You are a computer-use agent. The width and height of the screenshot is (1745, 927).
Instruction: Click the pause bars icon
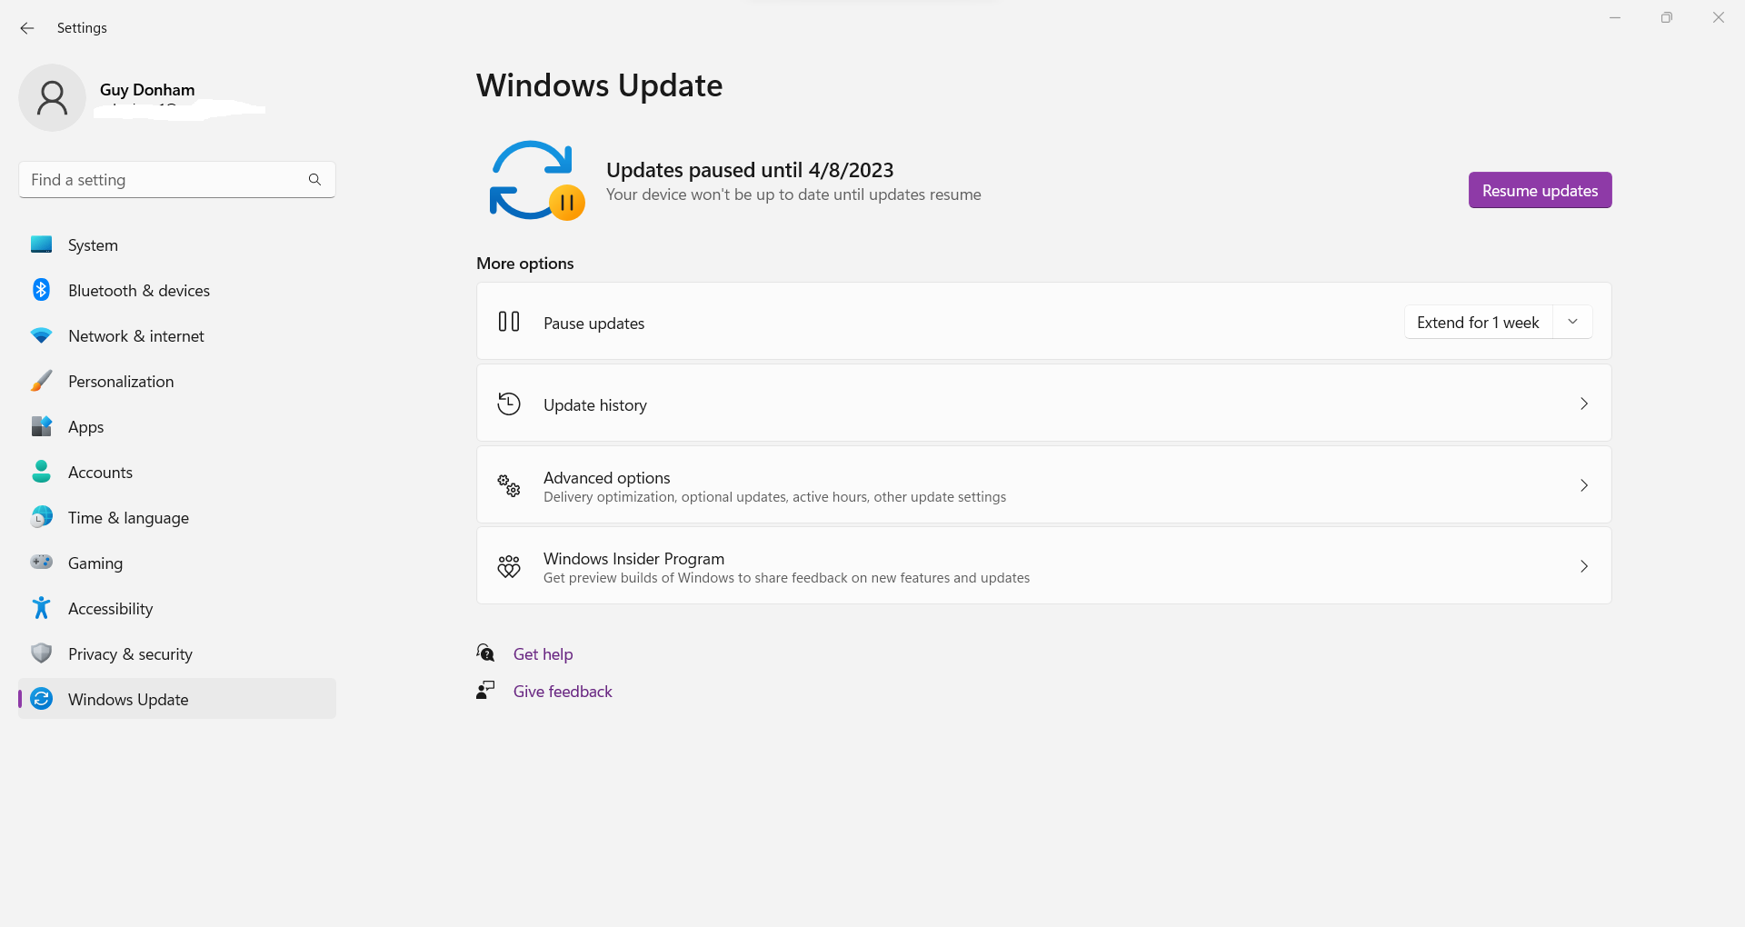(x=509, y=322)
